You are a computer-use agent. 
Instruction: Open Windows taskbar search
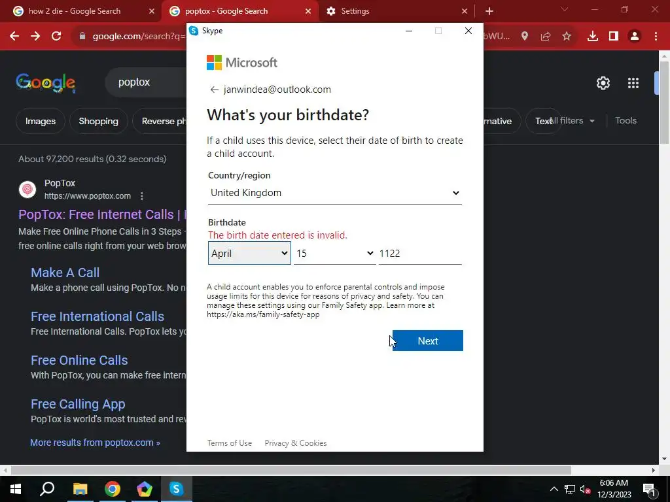click(47, 489)
